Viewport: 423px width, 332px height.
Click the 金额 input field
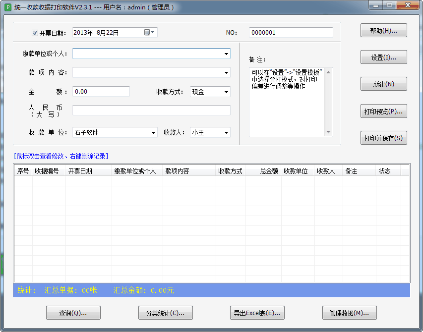click(101, 92)
